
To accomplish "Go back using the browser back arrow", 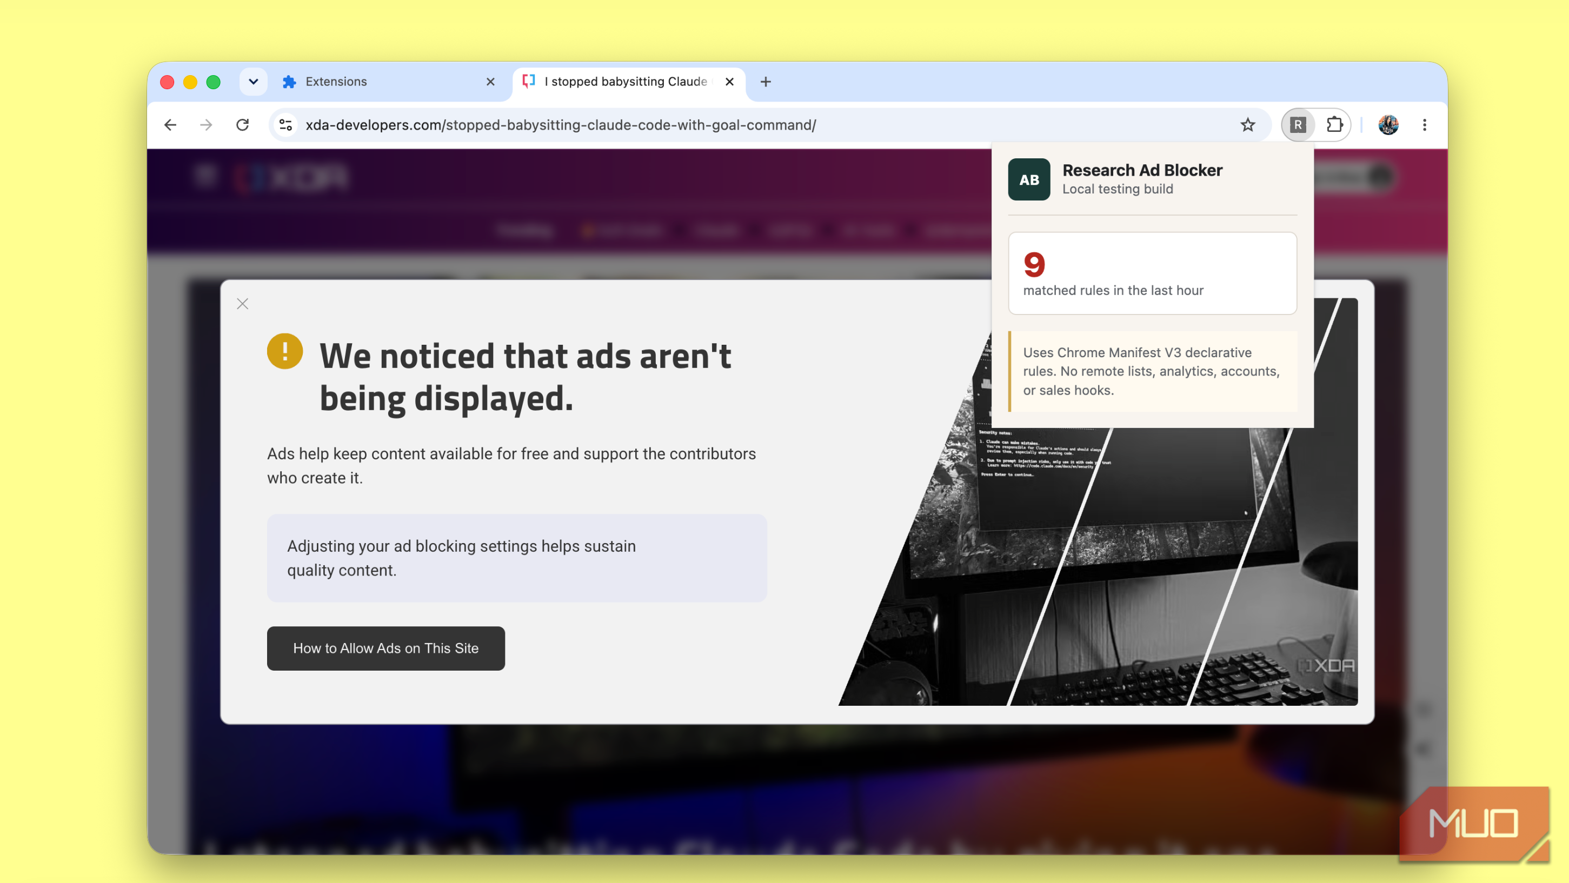I will pos(170,125).
